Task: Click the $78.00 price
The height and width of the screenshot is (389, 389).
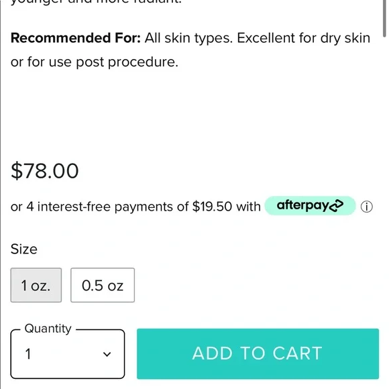Action: (x=45, y=170)
